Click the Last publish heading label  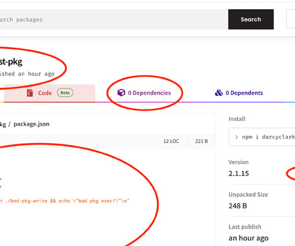(x=245, y=227)
